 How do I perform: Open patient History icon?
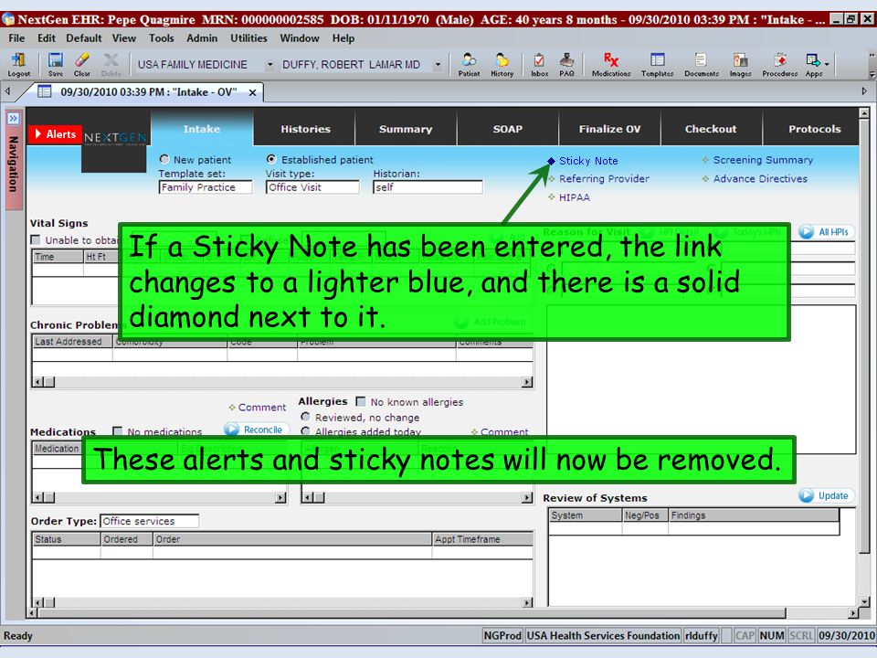pos(502,64)
